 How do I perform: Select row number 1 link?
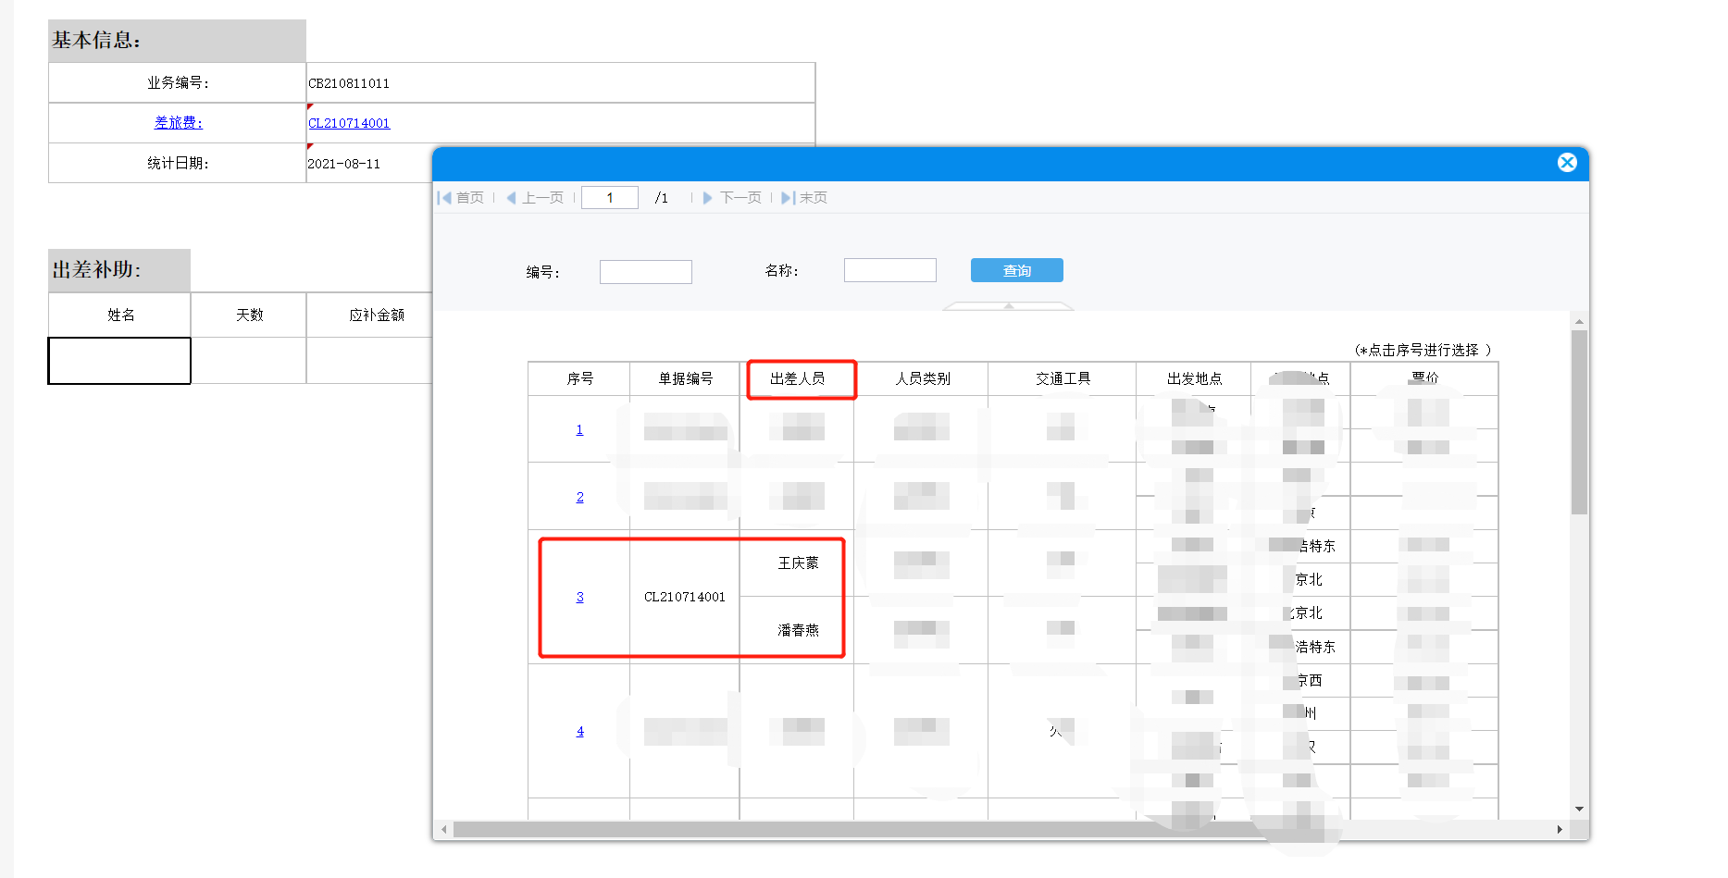click(580, 430)
